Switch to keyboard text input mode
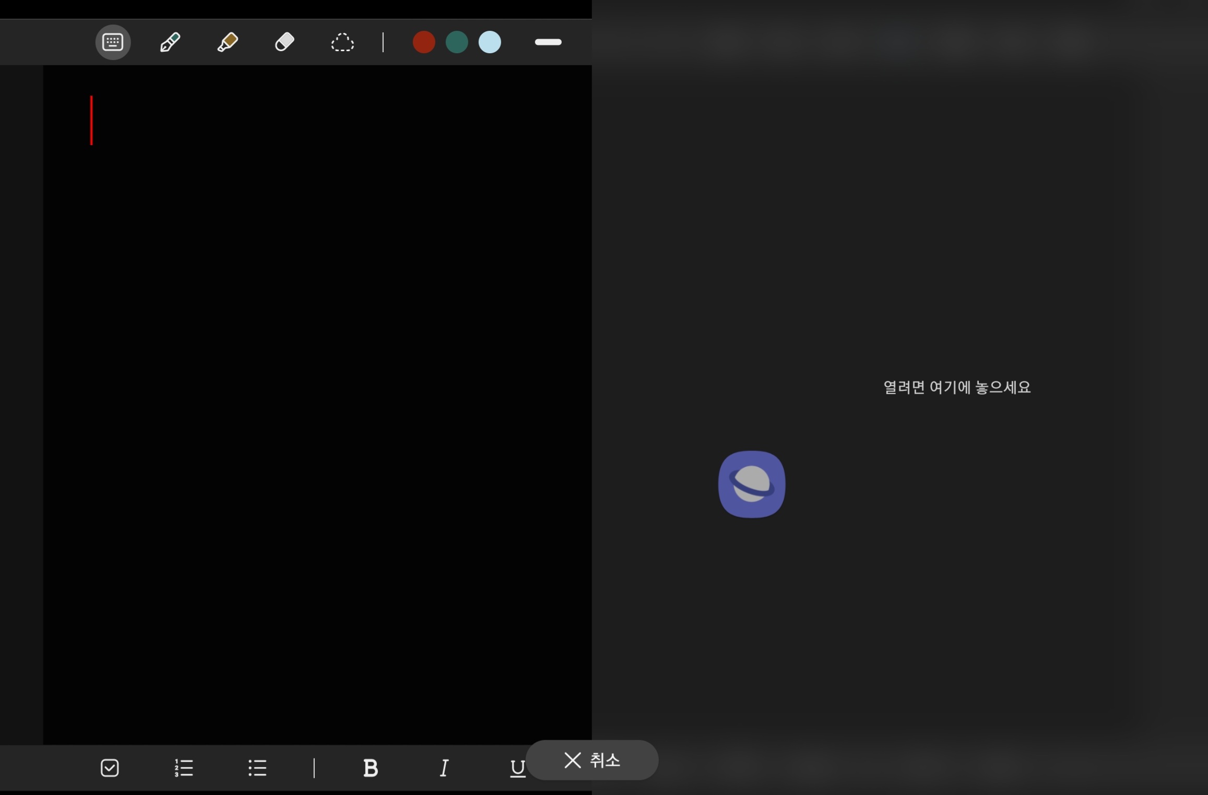This screenshot has width=1208, height=795. click(x=113, y=42)
